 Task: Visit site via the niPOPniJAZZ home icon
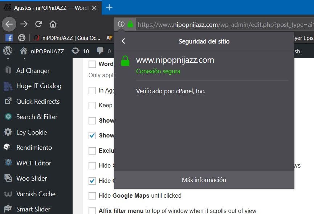[24, 51]
